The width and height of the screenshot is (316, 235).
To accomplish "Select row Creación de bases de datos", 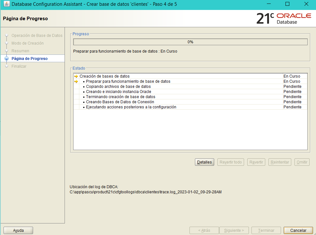I will pyautogui.click(x=190, y=76).
